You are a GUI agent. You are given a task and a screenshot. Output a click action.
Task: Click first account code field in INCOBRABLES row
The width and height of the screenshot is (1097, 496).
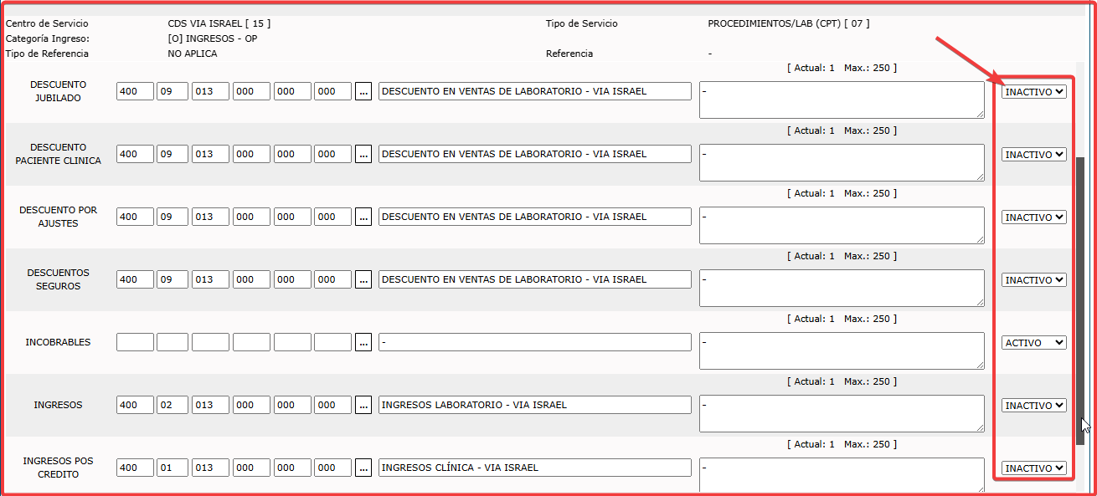[135, 342]
